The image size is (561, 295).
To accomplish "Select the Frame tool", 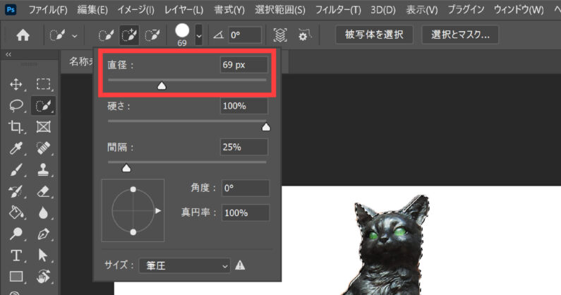I will pyautogui.click(x=43, y=127).
